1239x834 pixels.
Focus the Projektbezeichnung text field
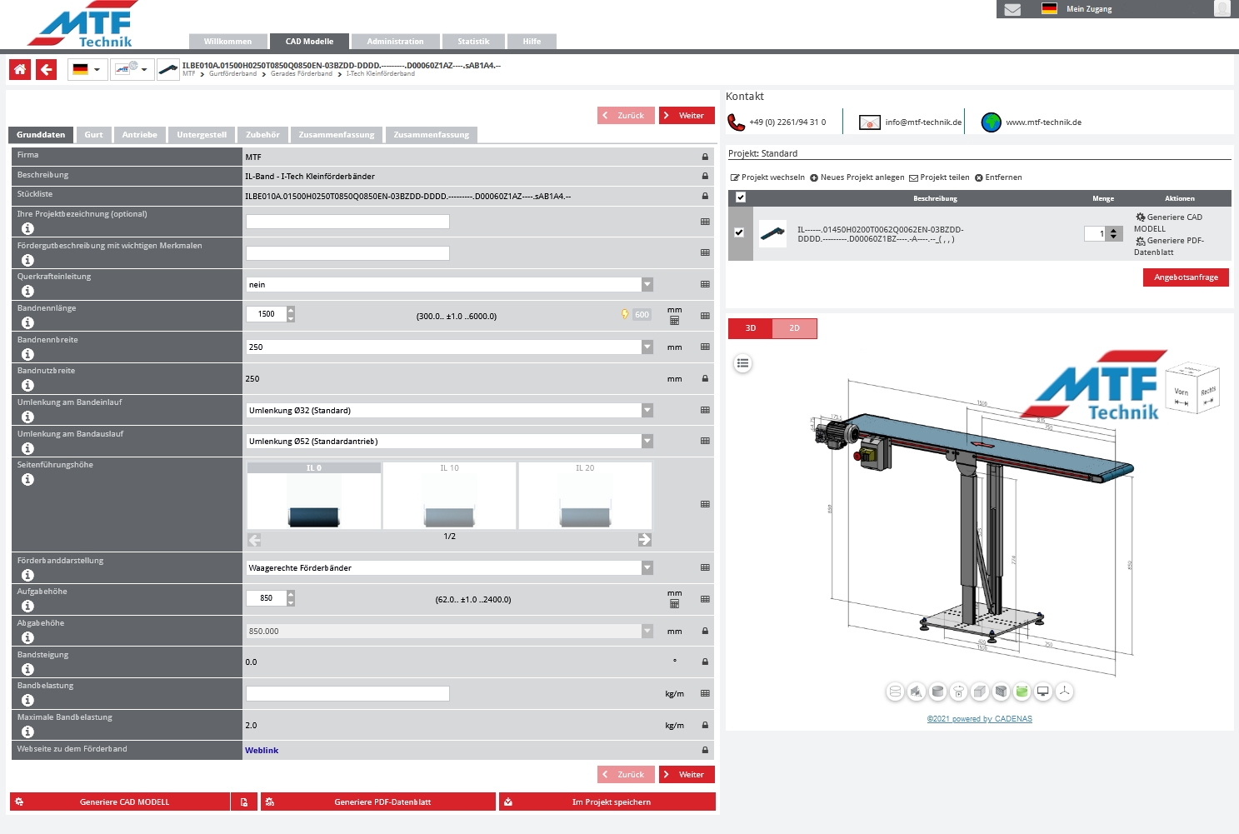[347, 222]
